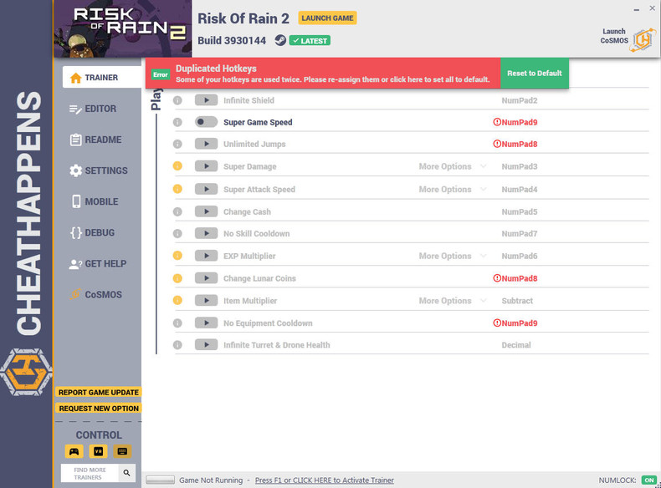Open info icon for No Equipment Cooldown
The height and width of the screenshot is (488, 661).
[177, 323]
